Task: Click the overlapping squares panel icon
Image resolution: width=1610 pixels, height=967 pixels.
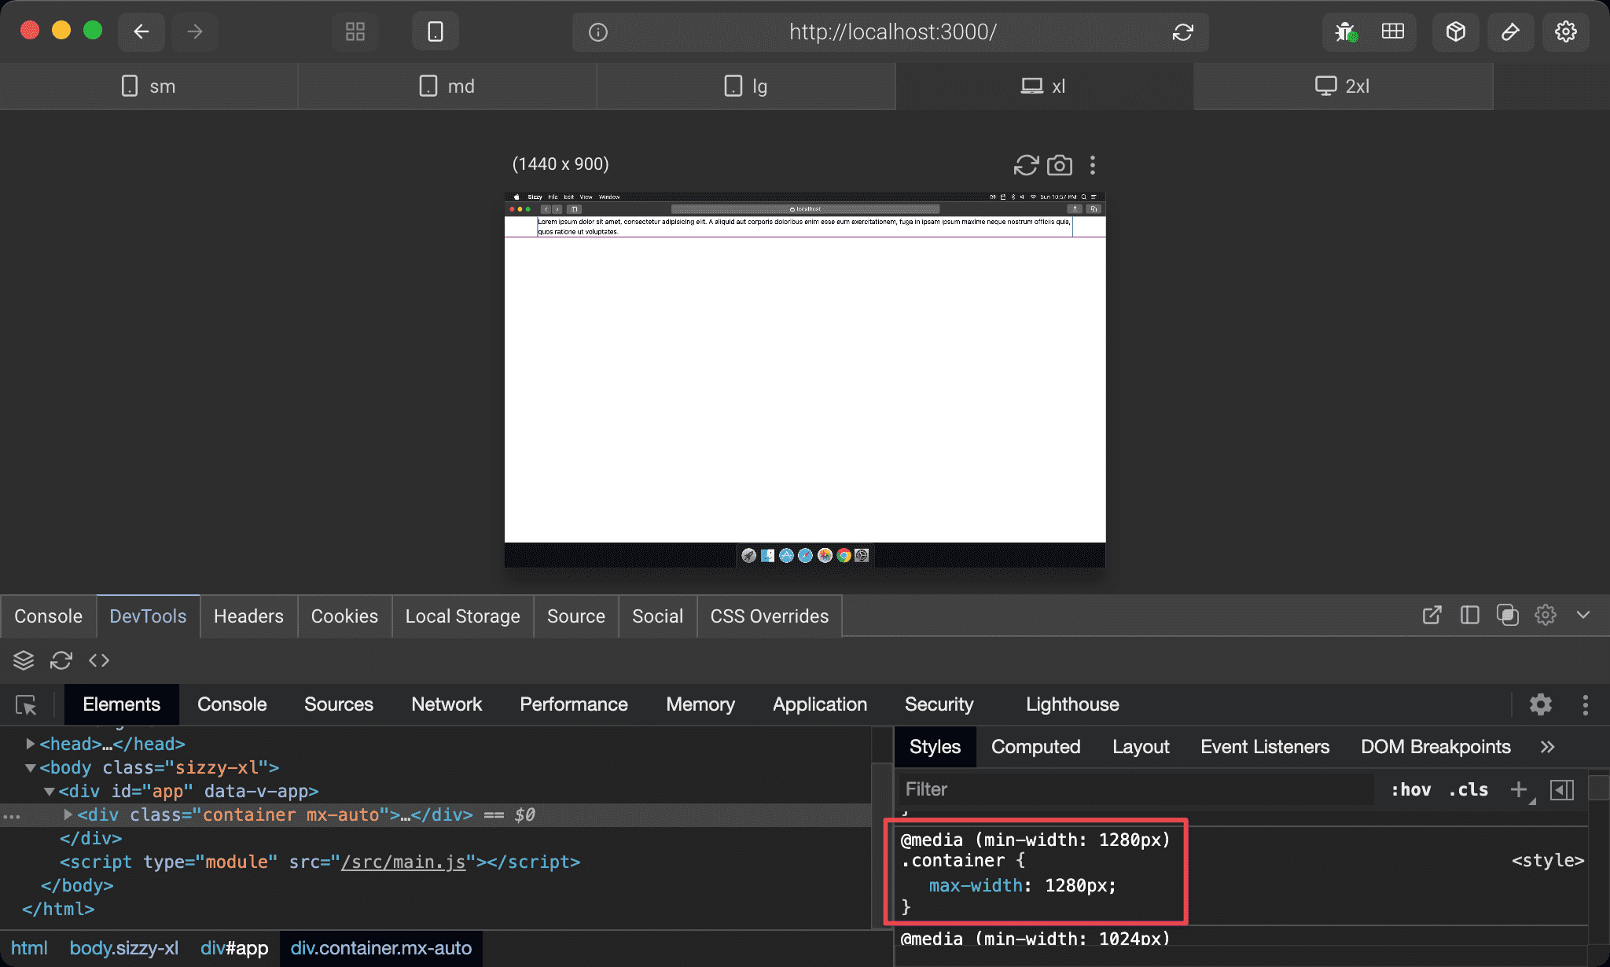Action: [x=1508, y=615]
